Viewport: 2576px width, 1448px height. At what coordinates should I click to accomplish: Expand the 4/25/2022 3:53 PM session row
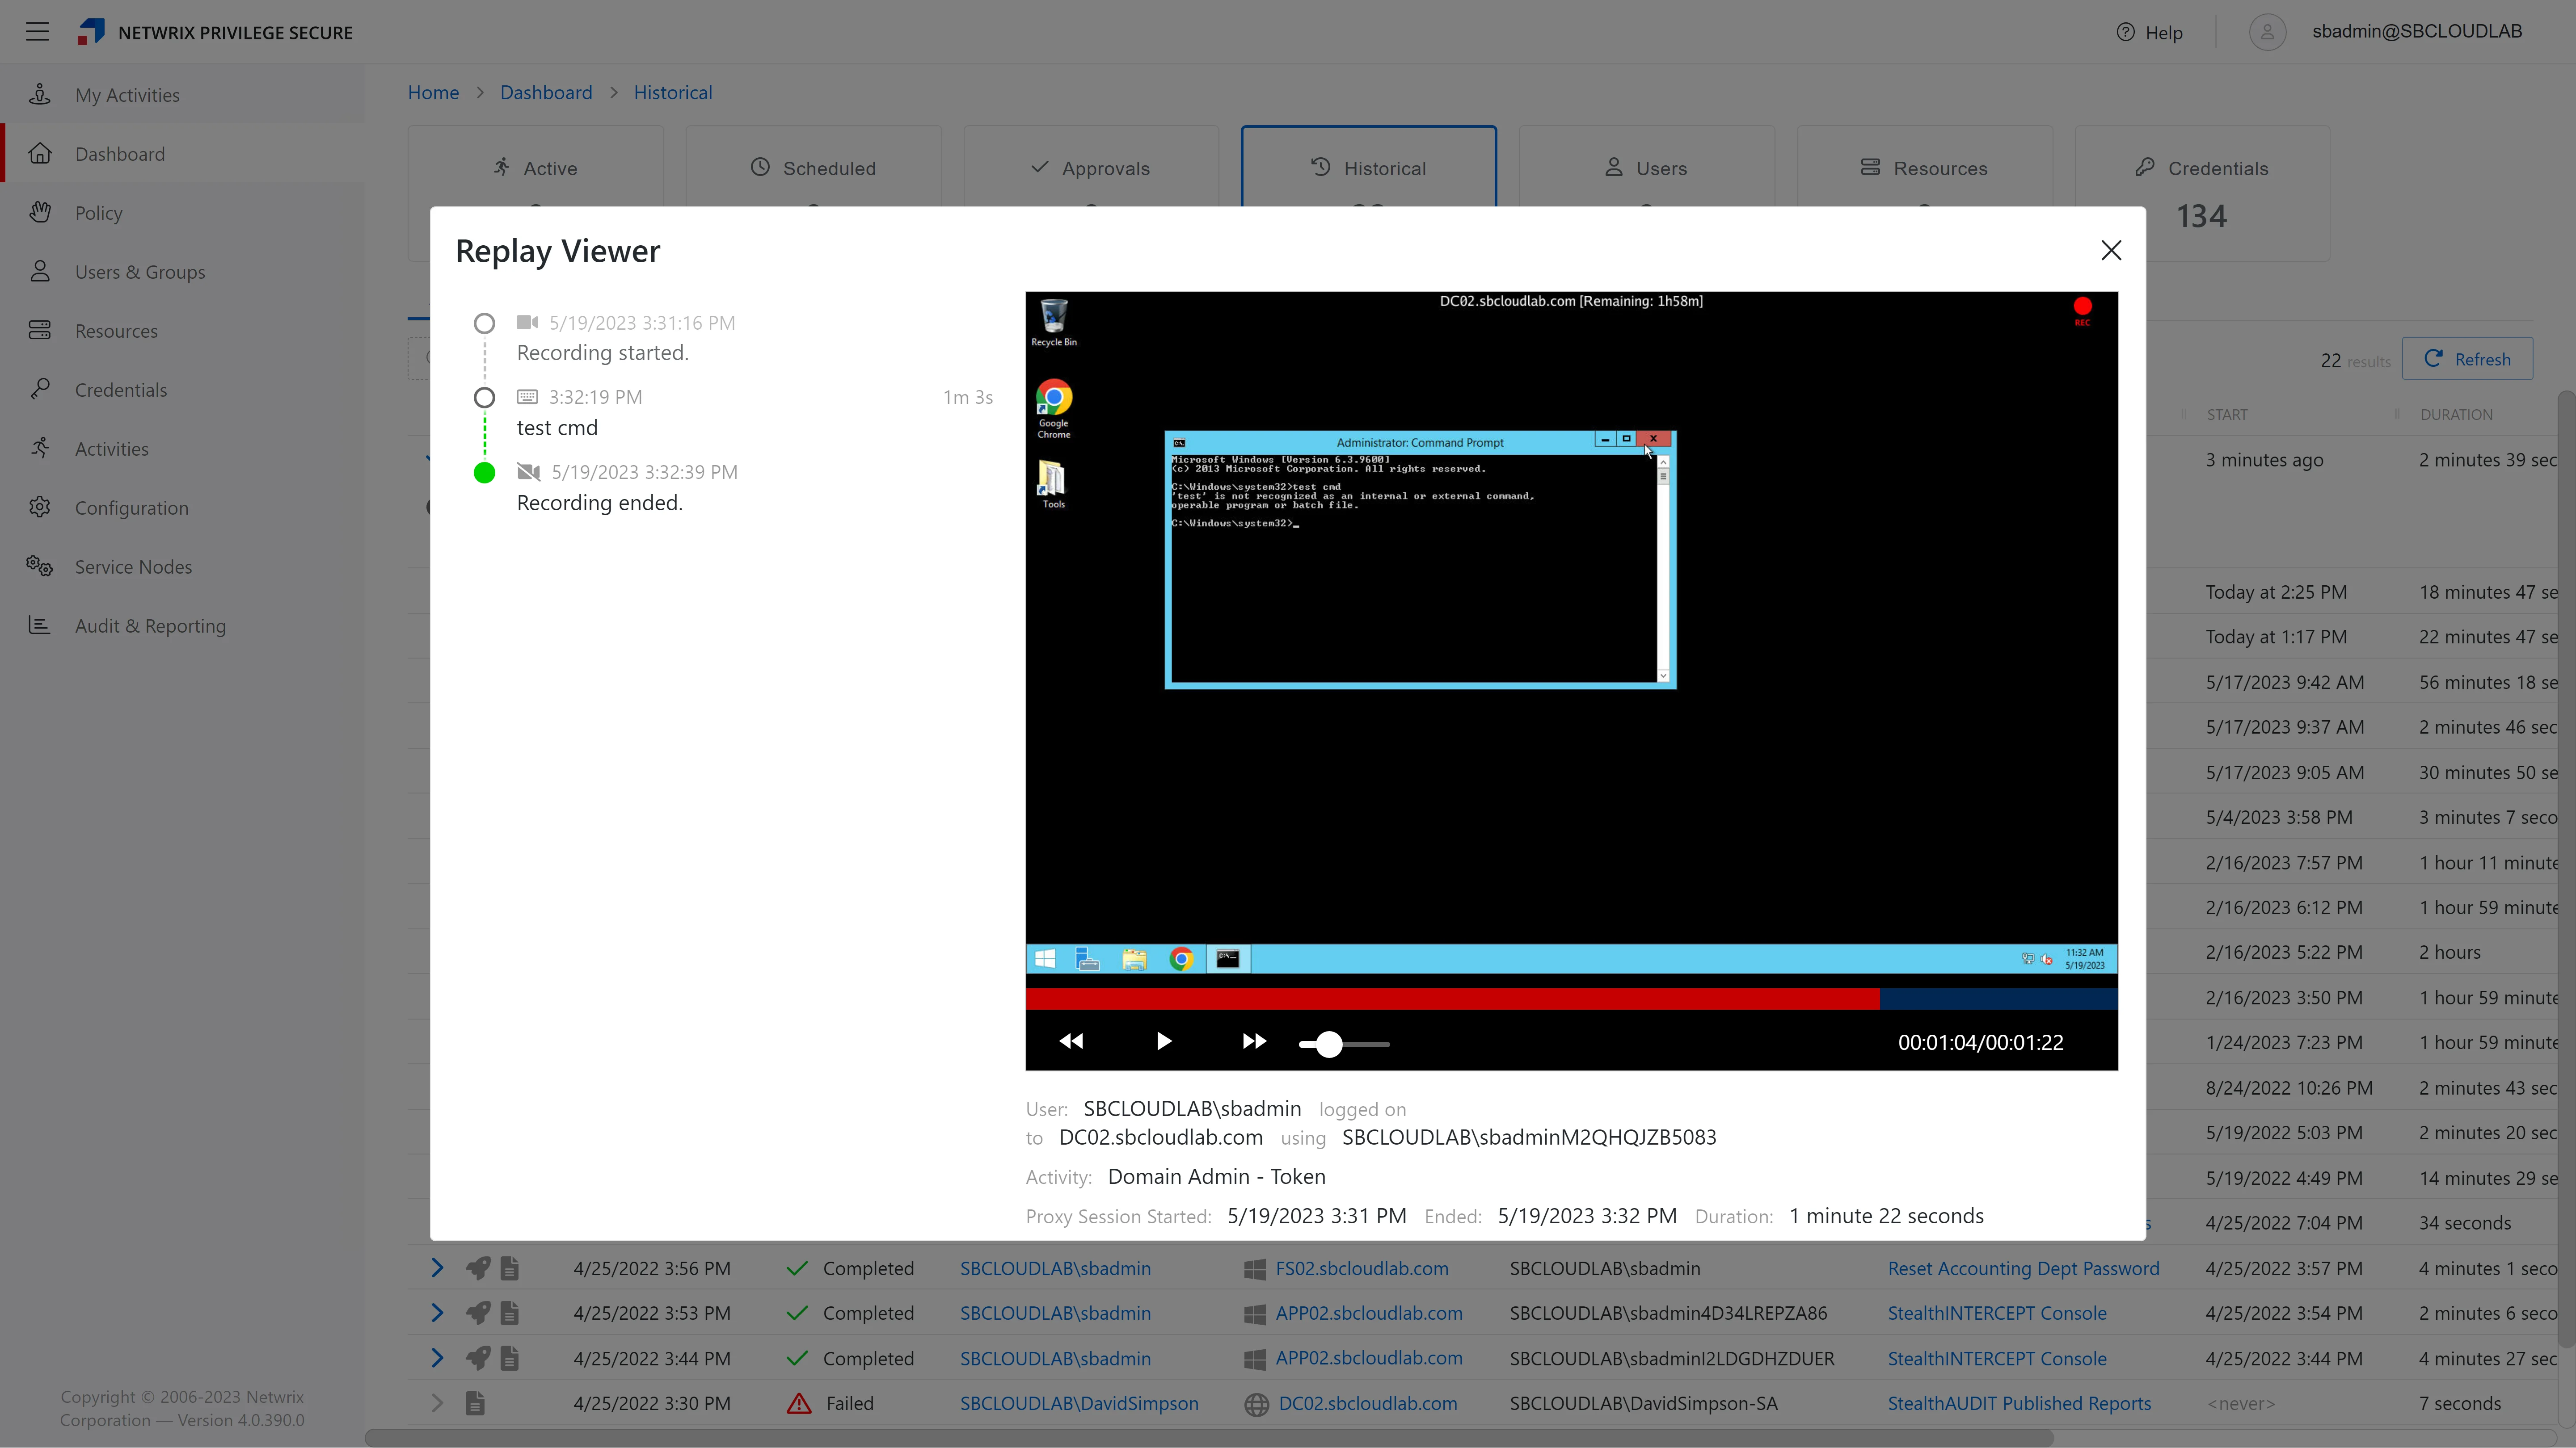pos(437,1313)
